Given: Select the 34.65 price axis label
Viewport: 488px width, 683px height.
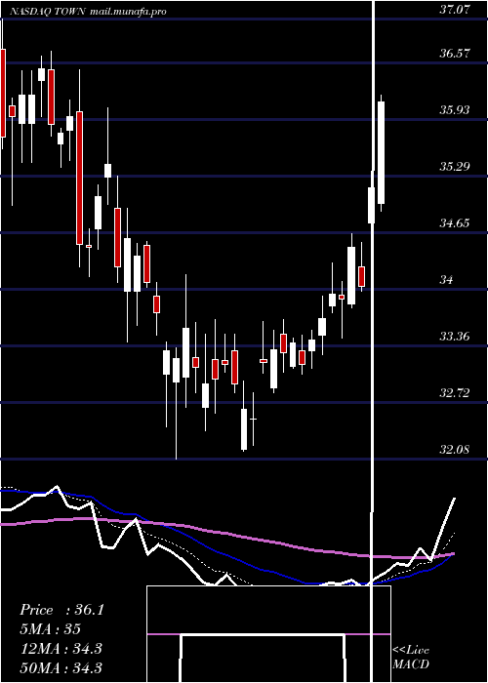Looking at the screenshot, I should click(x=455, y=223).
